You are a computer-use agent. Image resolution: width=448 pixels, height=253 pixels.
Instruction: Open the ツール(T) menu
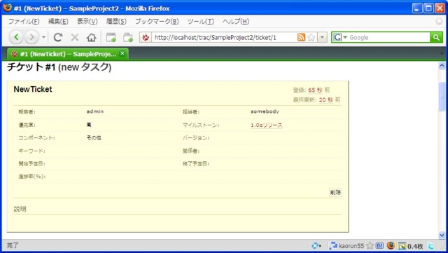tap(201, 22)
